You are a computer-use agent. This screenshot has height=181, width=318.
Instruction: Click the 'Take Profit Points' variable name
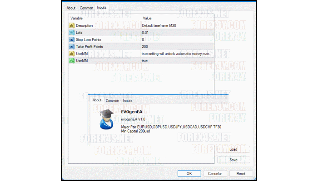[89, 47]
